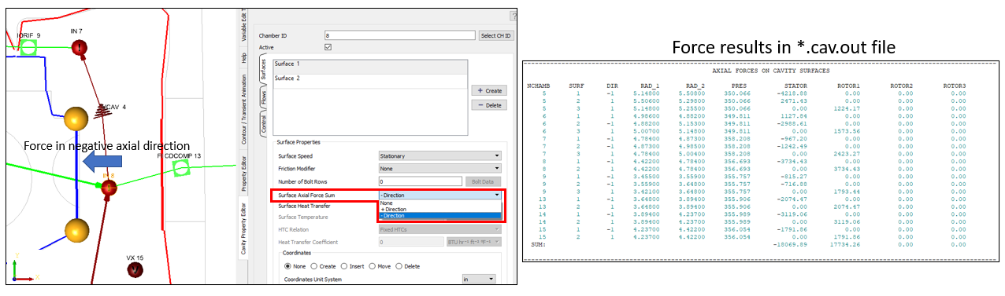The image size is (1005, 296).
Task: Select the CAV 4 cavity icon
Action: [x=100, y=112]
